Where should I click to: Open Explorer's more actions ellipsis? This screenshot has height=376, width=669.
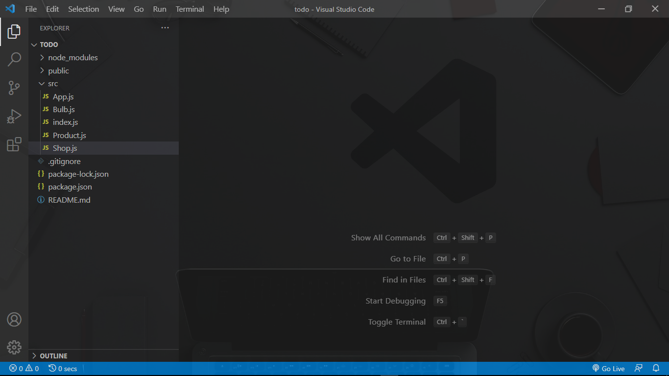165,28
